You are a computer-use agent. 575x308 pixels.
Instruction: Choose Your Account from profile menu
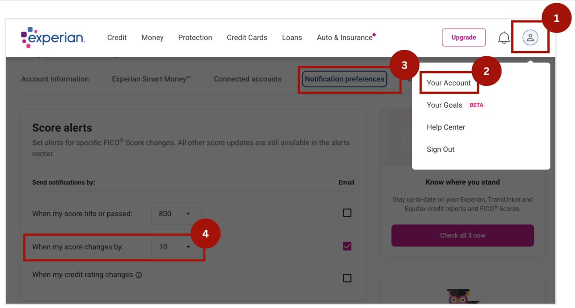click(x=449, y=83)
